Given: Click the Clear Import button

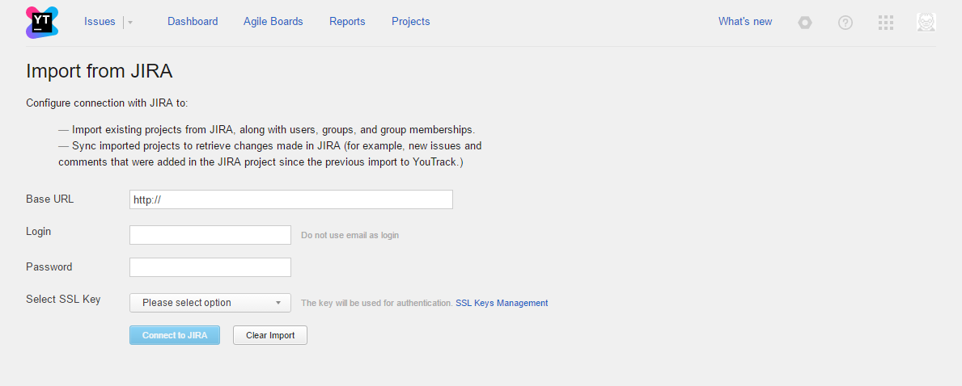Looking at the screenshot, I should (270, 335).
